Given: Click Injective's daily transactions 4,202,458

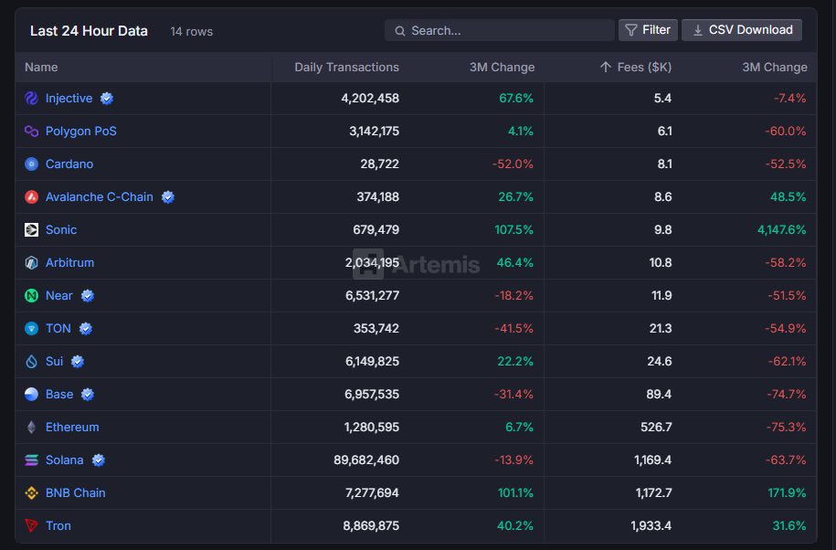Looking at the screenshot, I should pos(370,98).
